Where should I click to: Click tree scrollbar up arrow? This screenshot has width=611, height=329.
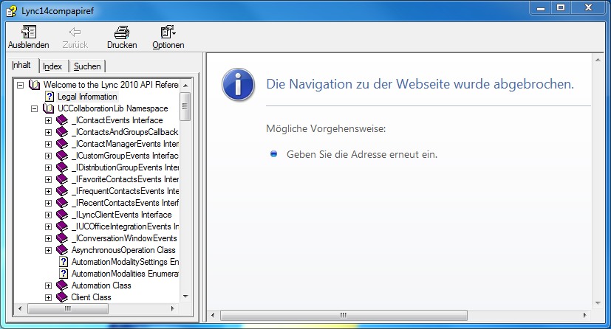(185, 85)
